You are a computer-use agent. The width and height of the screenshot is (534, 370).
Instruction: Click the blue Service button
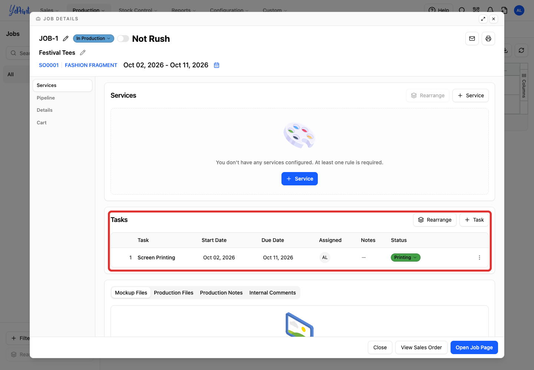click(300, 179)
